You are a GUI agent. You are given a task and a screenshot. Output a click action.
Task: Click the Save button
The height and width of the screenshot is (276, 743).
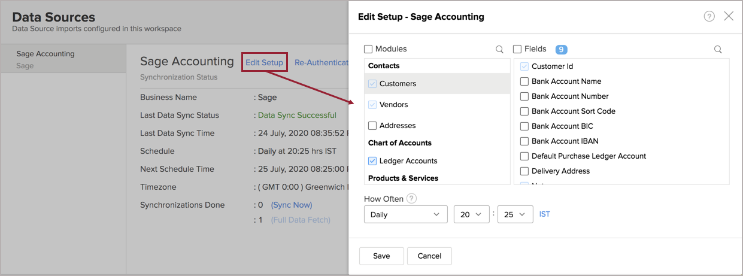tap(381, 256)
